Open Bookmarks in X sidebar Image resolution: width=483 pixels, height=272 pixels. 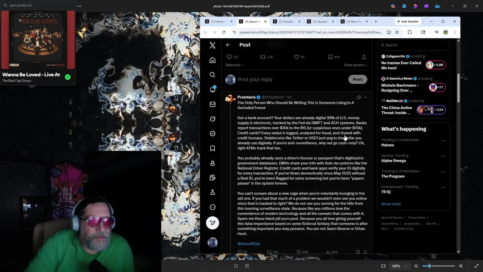click(212, 148)
